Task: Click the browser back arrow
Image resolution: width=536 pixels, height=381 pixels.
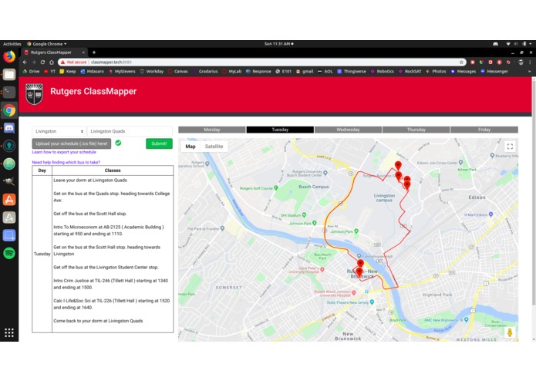Action: (25, 62)
